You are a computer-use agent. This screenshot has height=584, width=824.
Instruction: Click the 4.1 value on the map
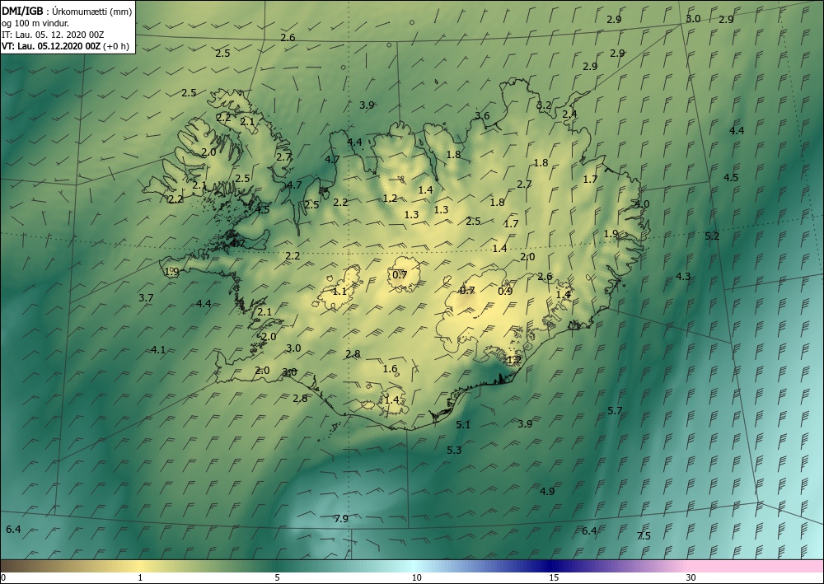[158, 350]
